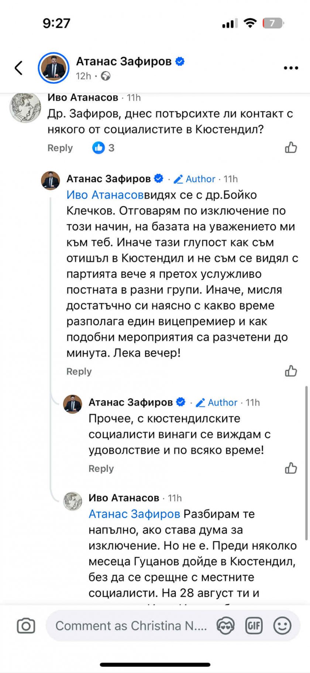Like the long reply by Атанас Зафиров
Image resolution: width=310 pixels, height=673 pixels.
pos(291,371)
